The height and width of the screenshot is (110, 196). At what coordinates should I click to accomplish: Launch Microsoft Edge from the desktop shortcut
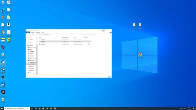click(x=3, y=10)
